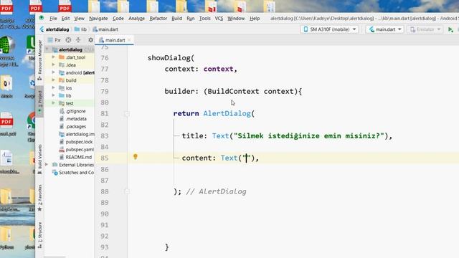Click the phone icon in device selector

coord(306,29)
